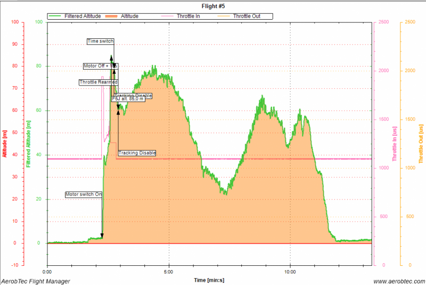The height and width of the screenshot is (285, 426).
Task: Click the orange Throttle Out [us] axis title
Action: point(421,143)
